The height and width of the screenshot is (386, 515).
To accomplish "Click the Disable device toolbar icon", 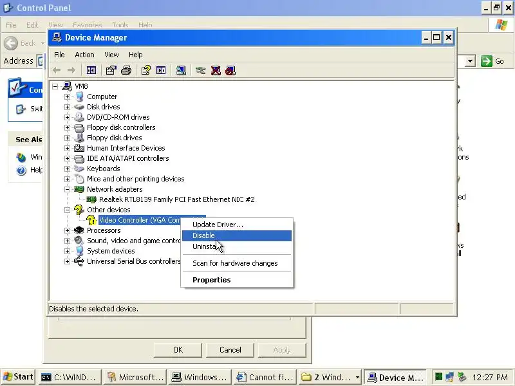I will pyautogui.click(x=230, y=70).
